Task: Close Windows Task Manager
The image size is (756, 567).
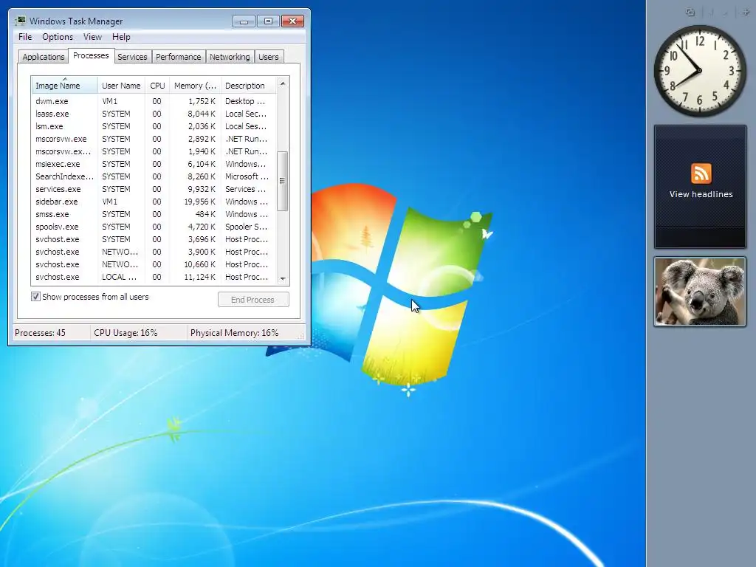Action: point(292,21)
